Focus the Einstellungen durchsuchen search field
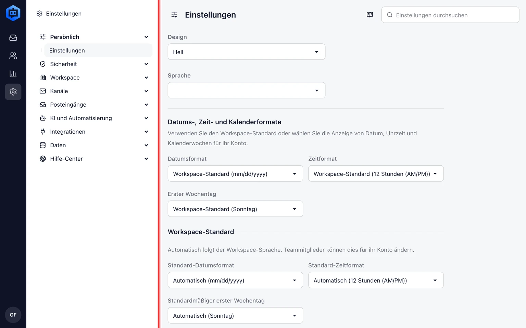This screenshot has width=526, height=328. point(450,15)
